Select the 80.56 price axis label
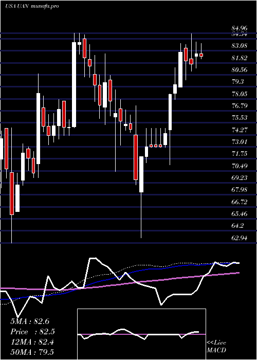The width and height of the screenshot is (257, 360). [x=240, y=69]
